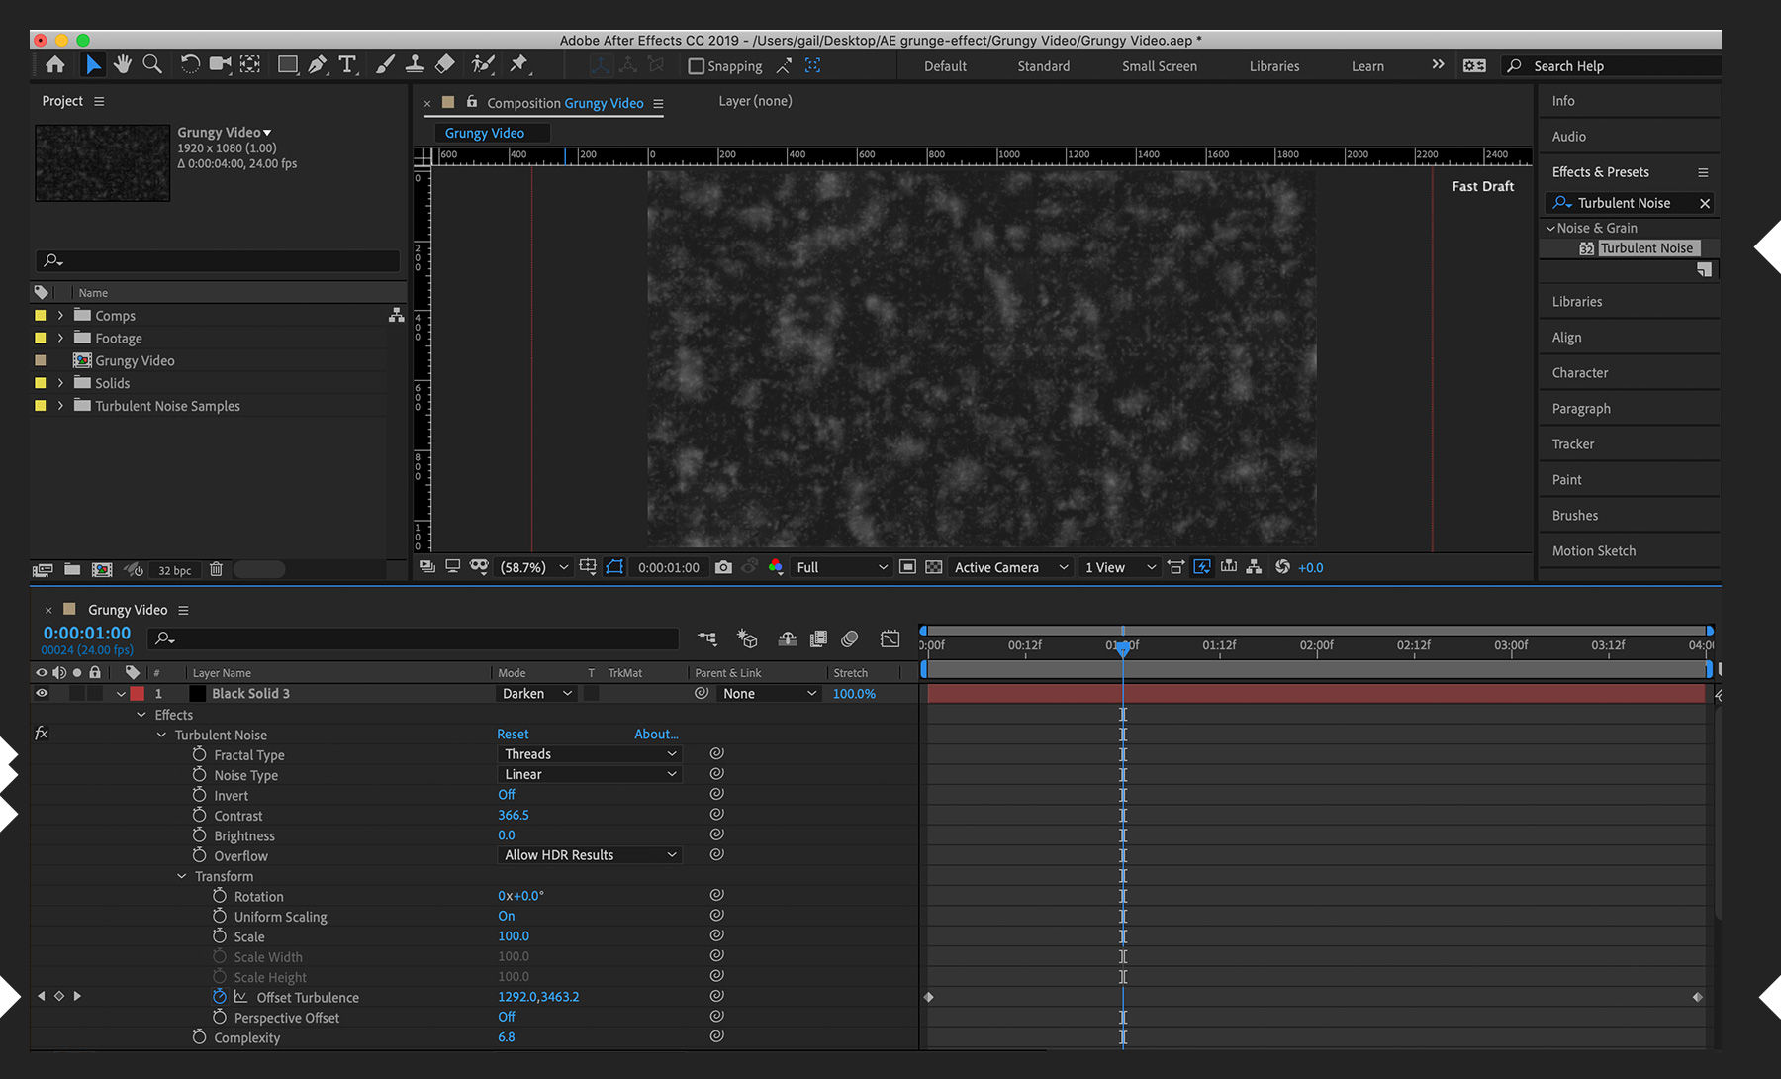Enable the Offset Turbulence stopwatch keyframe toggle
The width and height of the screenshot is (1781, 1079).
pyautogui.click(x=220, y=996)
